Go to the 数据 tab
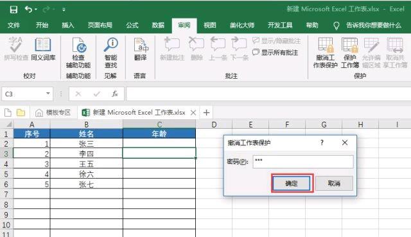Viewport: 411px width, 237px height. [x=158, y=26]
